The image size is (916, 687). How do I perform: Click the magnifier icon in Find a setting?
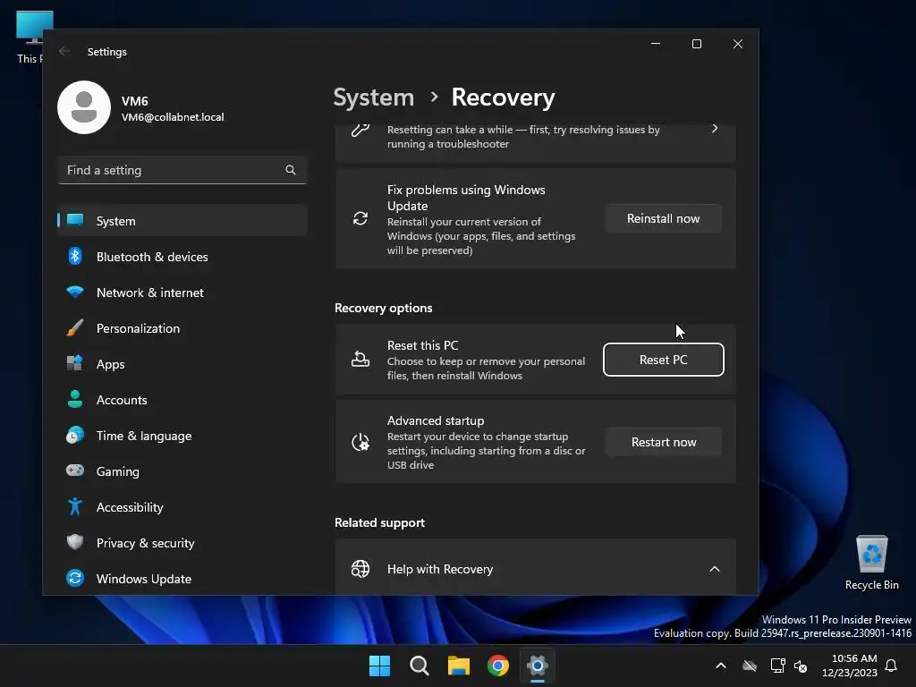tap(291, 170)
